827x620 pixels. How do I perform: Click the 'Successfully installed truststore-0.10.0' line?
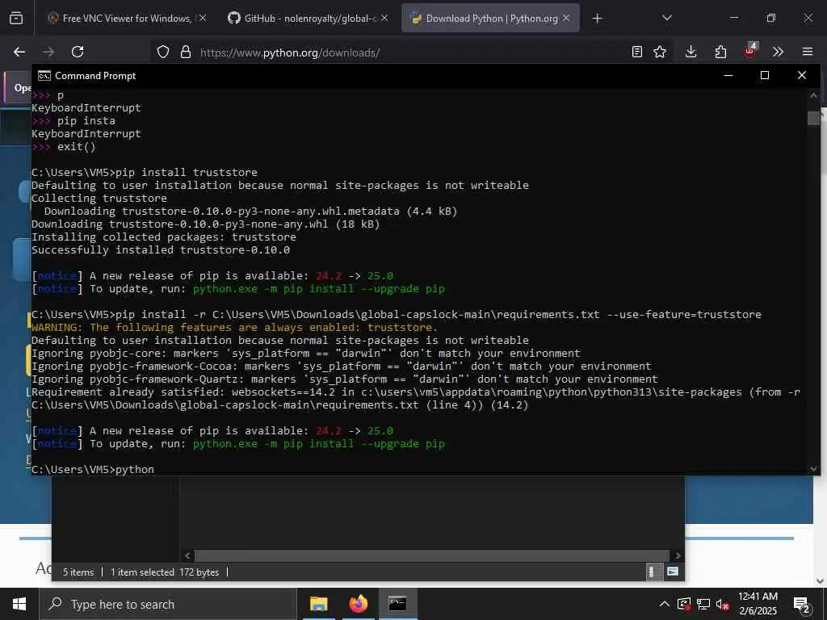pyautogui.click(x=161, y=250)
